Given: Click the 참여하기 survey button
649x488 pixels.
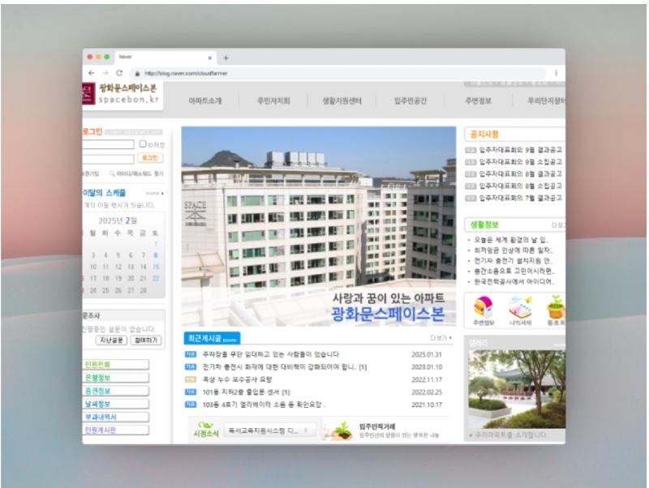Looking at the screenshot, I should 146,340.
